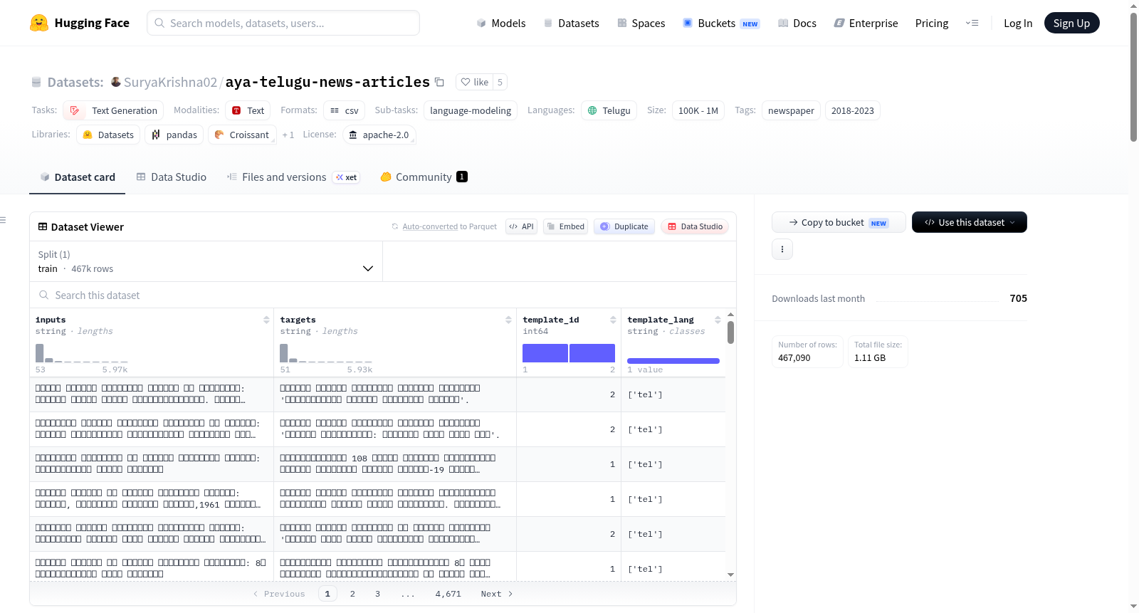The image size is (1139, 613).
Task: Go to Models in the top navigation
Action: [x=501, y=23]
